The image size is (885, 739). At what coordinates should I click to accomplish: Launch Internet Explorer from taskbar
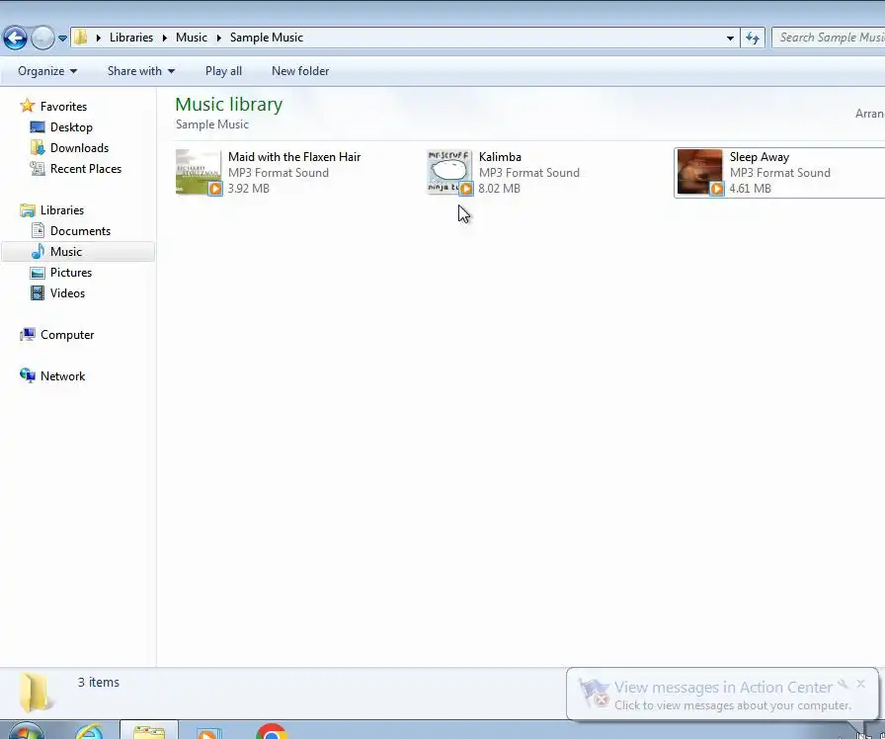point(90,732)
